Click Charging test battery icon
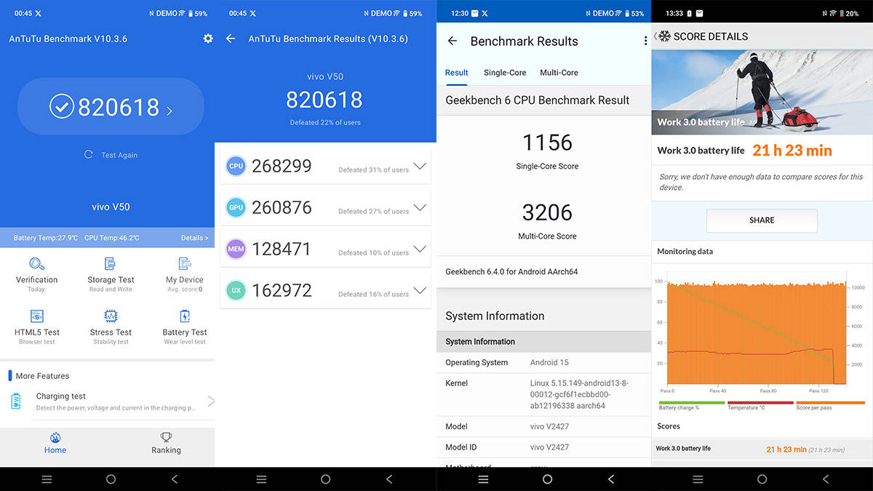 16,401
